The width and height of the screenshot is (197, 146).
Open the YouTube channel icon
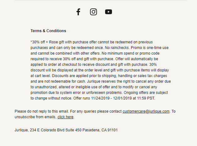coord(109,12)
